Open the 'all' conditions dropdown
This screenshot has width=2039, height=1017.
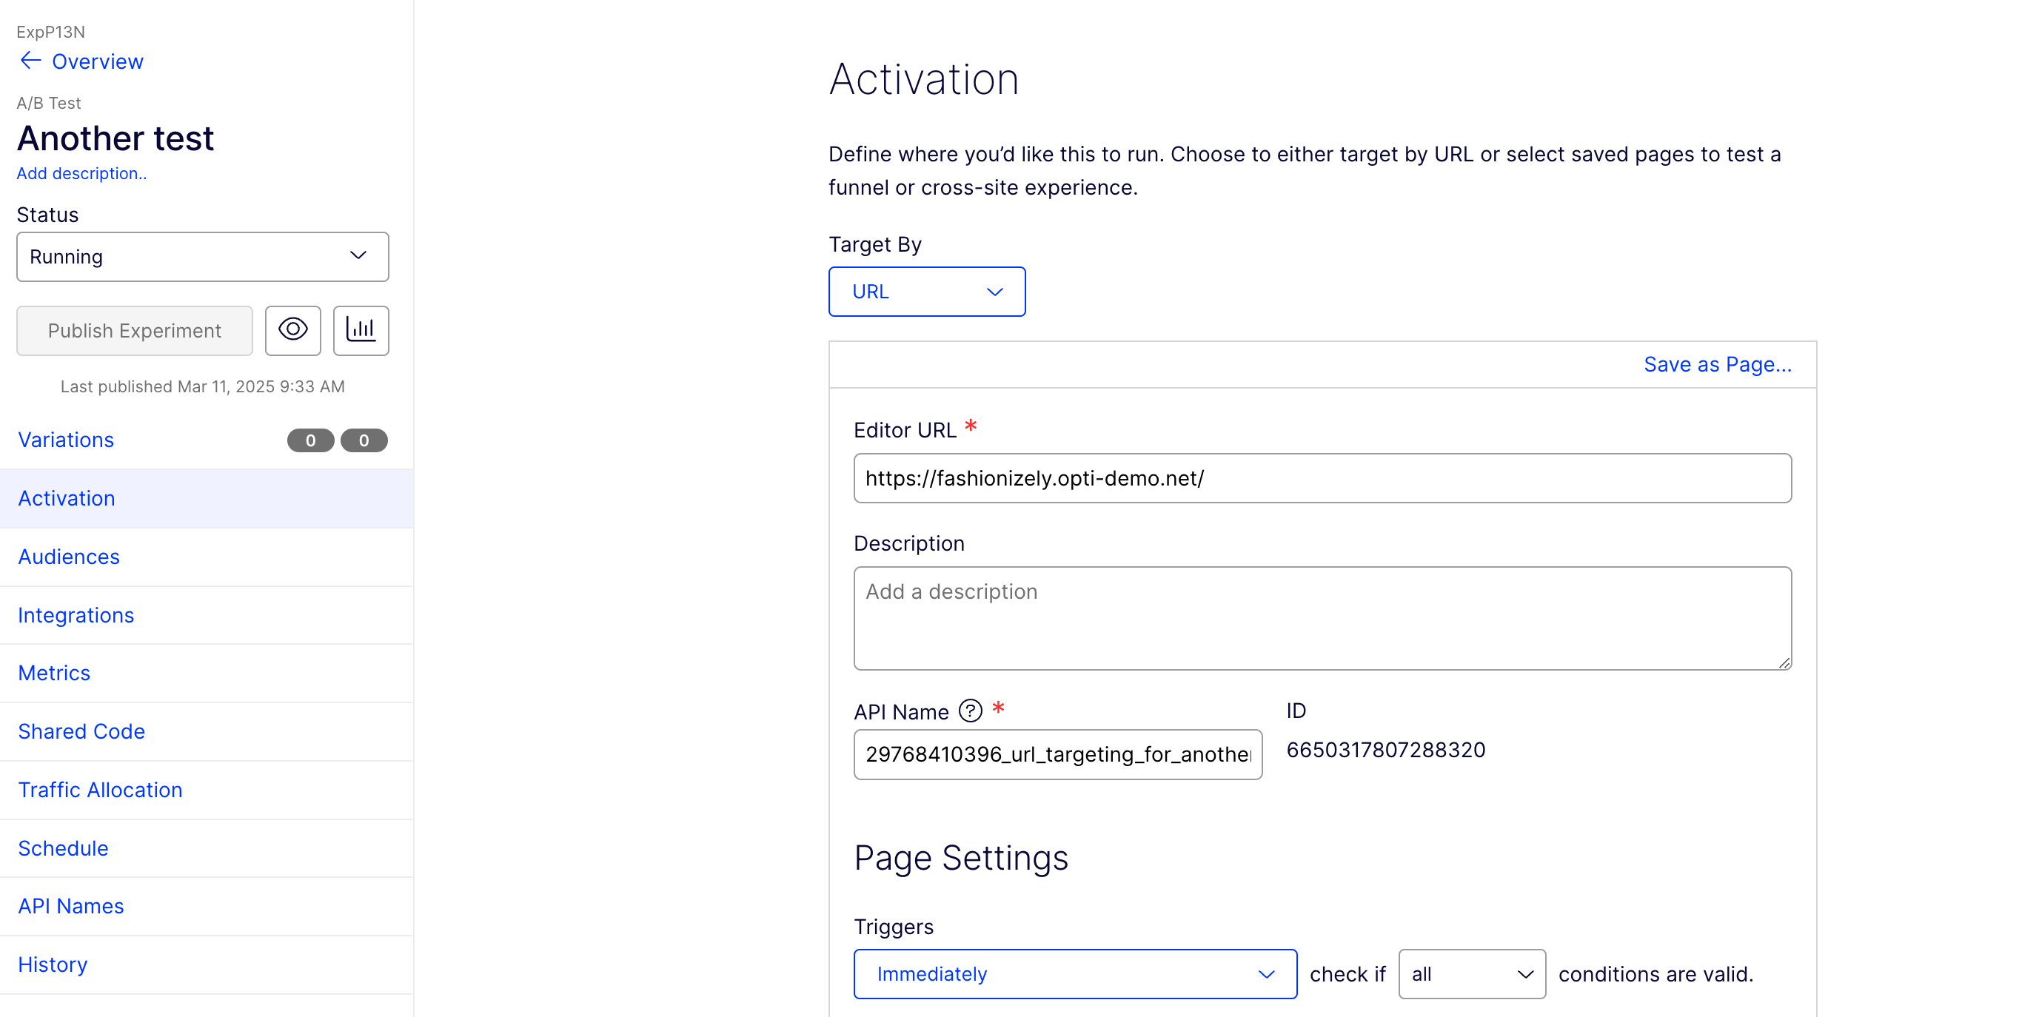(x=1470, y=973)
